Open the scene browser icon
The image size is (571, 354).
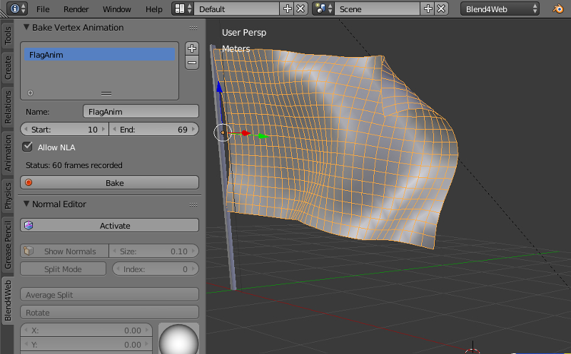324,9
